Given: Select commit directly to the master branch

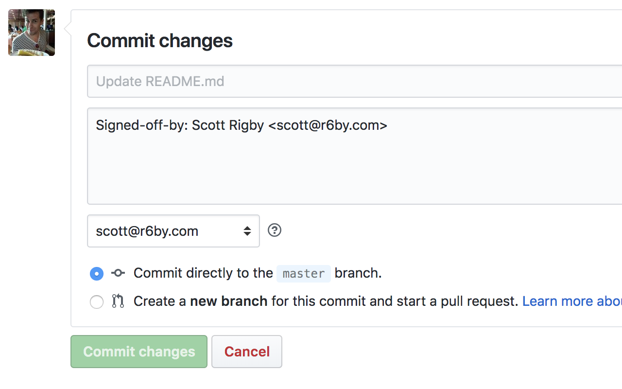Looking at the screenshot, I should click(96, 273).
